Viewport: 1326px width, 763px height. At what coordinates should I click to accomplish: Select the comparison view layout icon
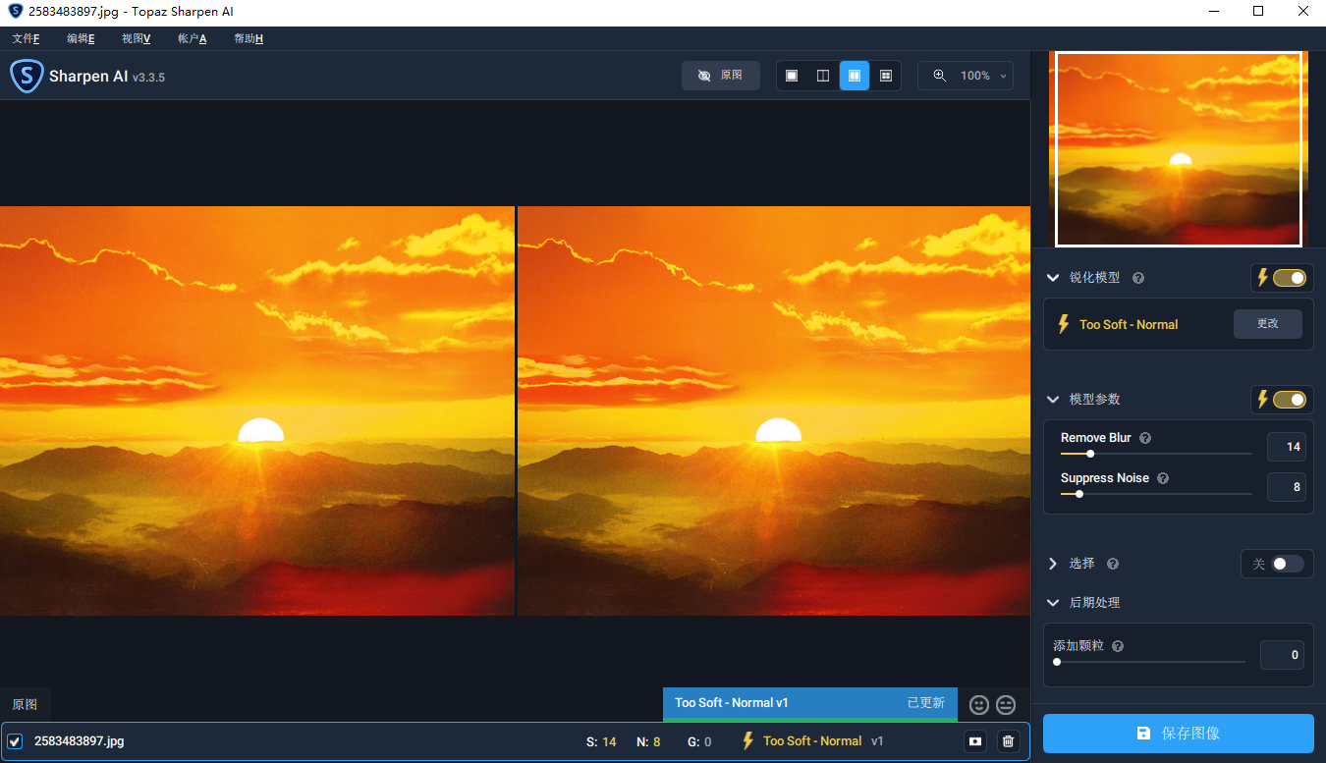tap(886, 76)
